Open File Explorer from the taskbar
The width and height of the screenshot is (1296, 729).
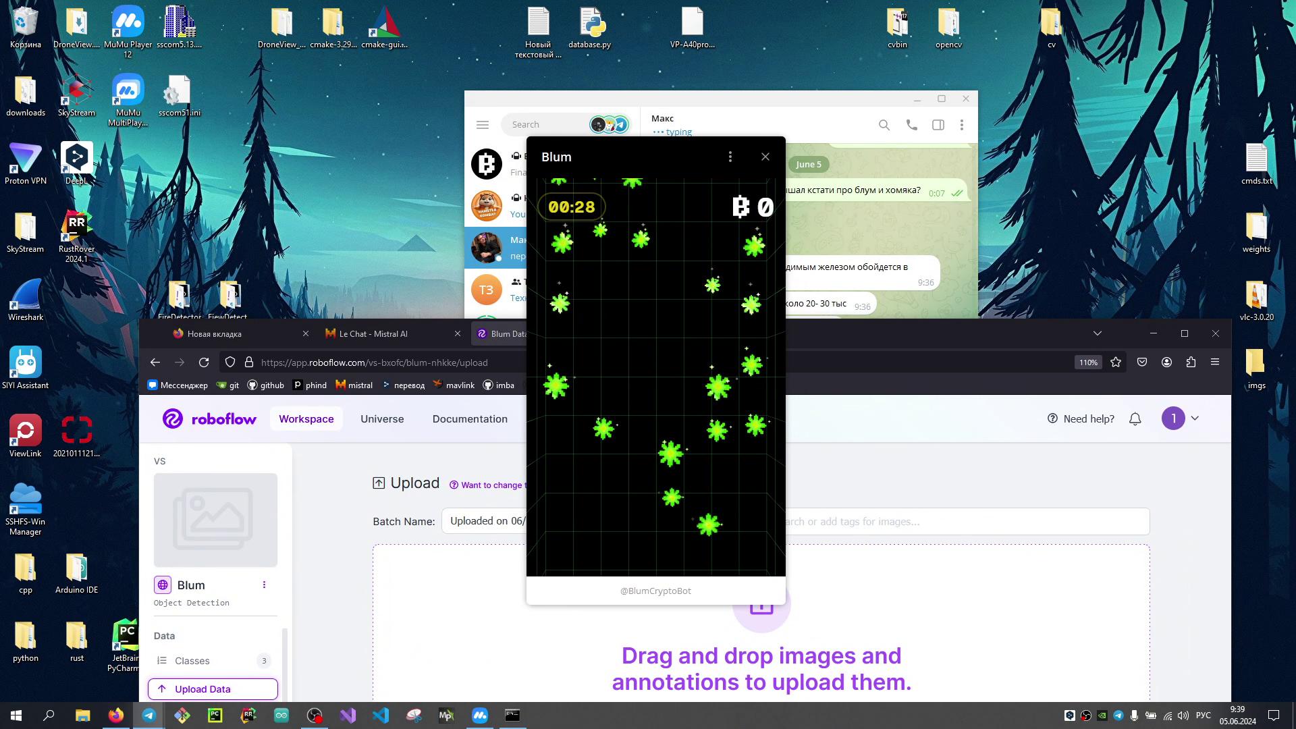[82, 715]
